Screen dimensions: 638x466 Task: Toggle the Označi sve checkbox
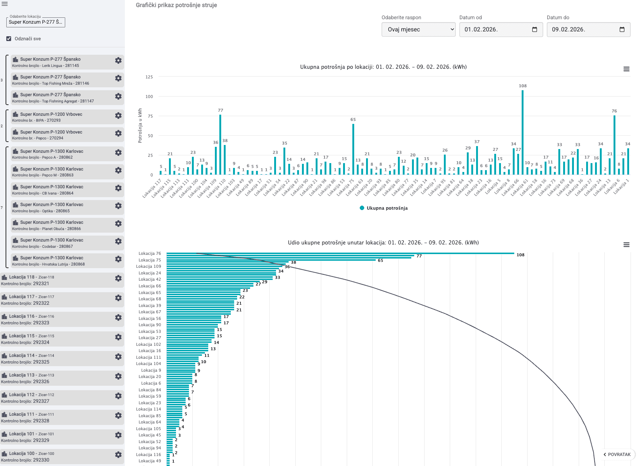point(9,39)
